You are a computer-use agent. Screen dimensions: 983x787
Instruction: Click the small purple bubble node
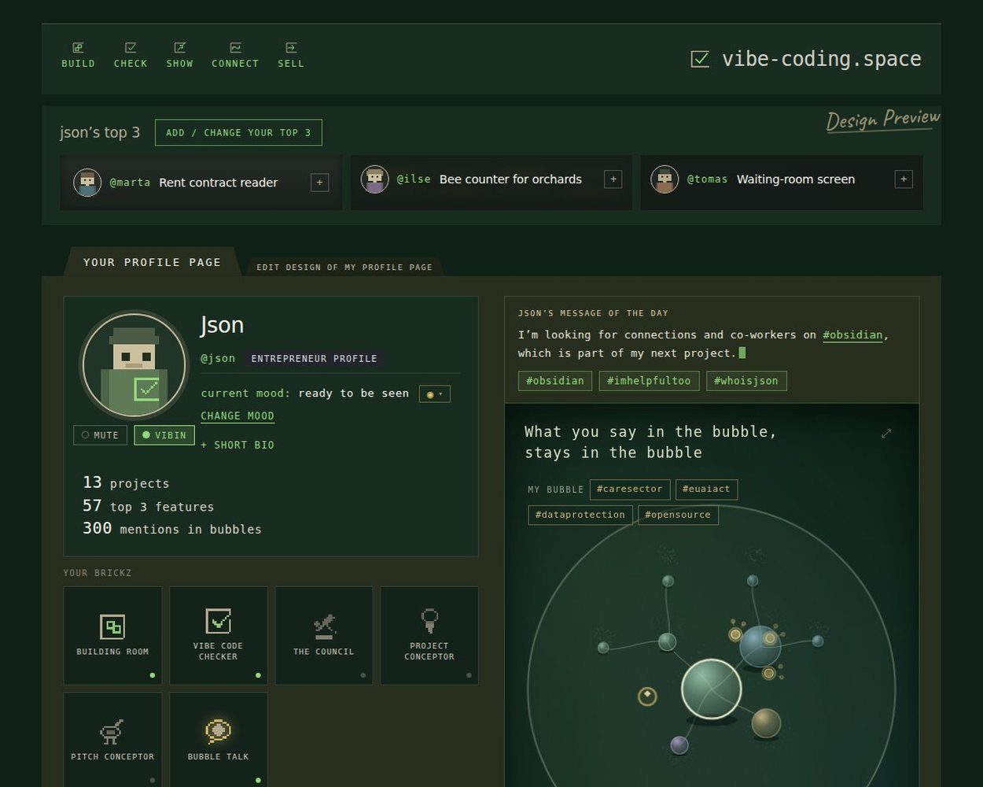click(679, 745)
